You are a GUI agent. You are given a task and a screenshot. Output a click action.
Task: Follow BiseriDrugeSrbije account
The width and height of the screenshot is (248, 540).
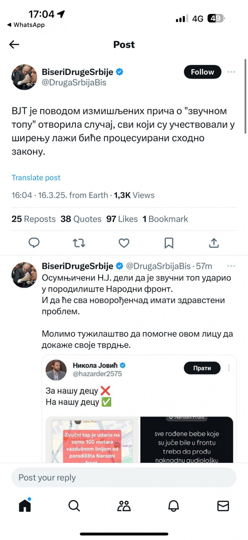[202, 72]
